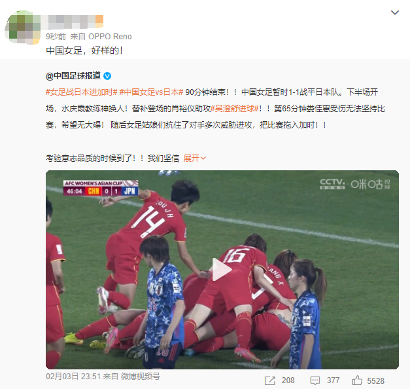Click the blue verified badge icon
This screenshot has width=410, height=389.
[107, 76]
